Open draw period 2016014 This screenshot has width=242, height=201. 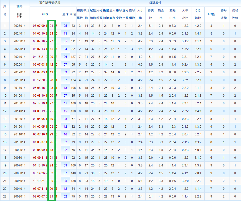[x=19, y=96]
